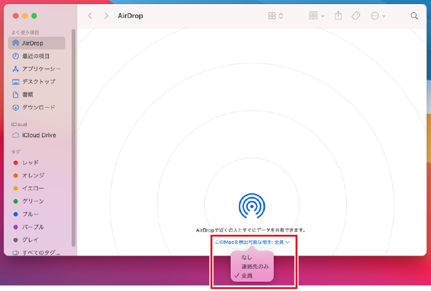Click the clock icon for recents
Screen dimensions: 431x291
(x=16, y=56)
